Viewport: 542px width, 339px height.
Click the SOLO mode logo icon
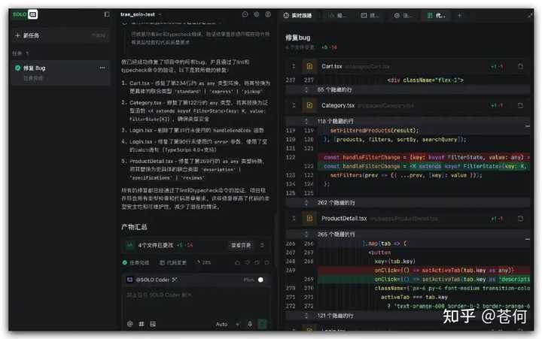tap(23, 14)
